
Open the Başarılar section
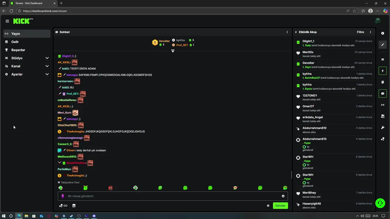[x=27, y=50]
